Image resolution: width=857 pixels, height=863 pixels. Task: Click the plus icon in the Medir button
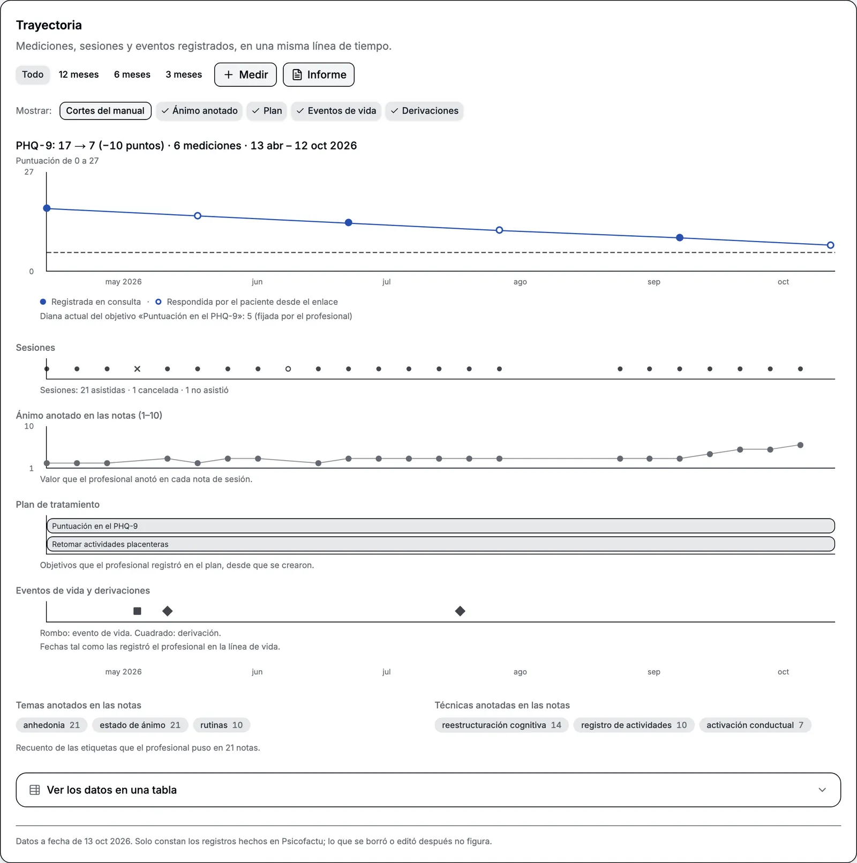pos(229,74)
